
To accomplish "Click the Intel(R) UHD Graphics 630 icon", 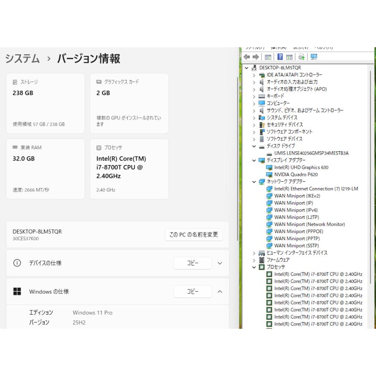I will click(269, 168).
